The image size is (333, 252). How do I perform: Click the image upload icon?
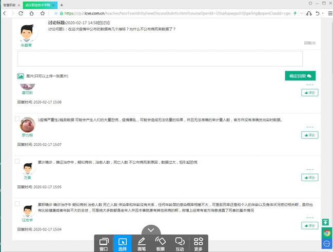(x=21, y=76)
